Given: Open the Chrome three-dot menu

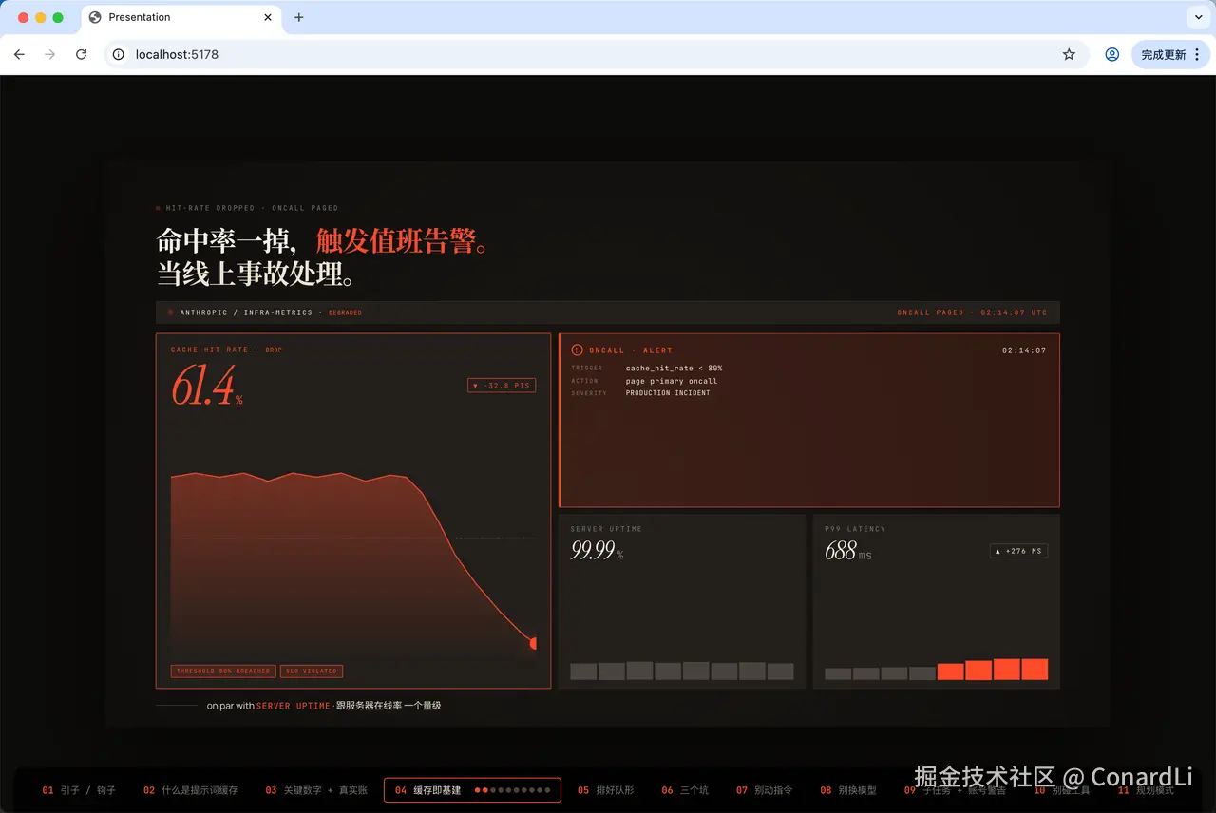Looking at the screenshot, I should 1197,55.
